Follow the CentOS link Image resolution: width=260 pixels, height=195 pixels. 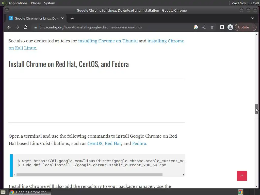95,143
